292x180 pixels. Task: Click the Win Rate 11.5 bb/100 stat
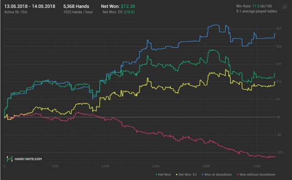[x=255, y=7]
